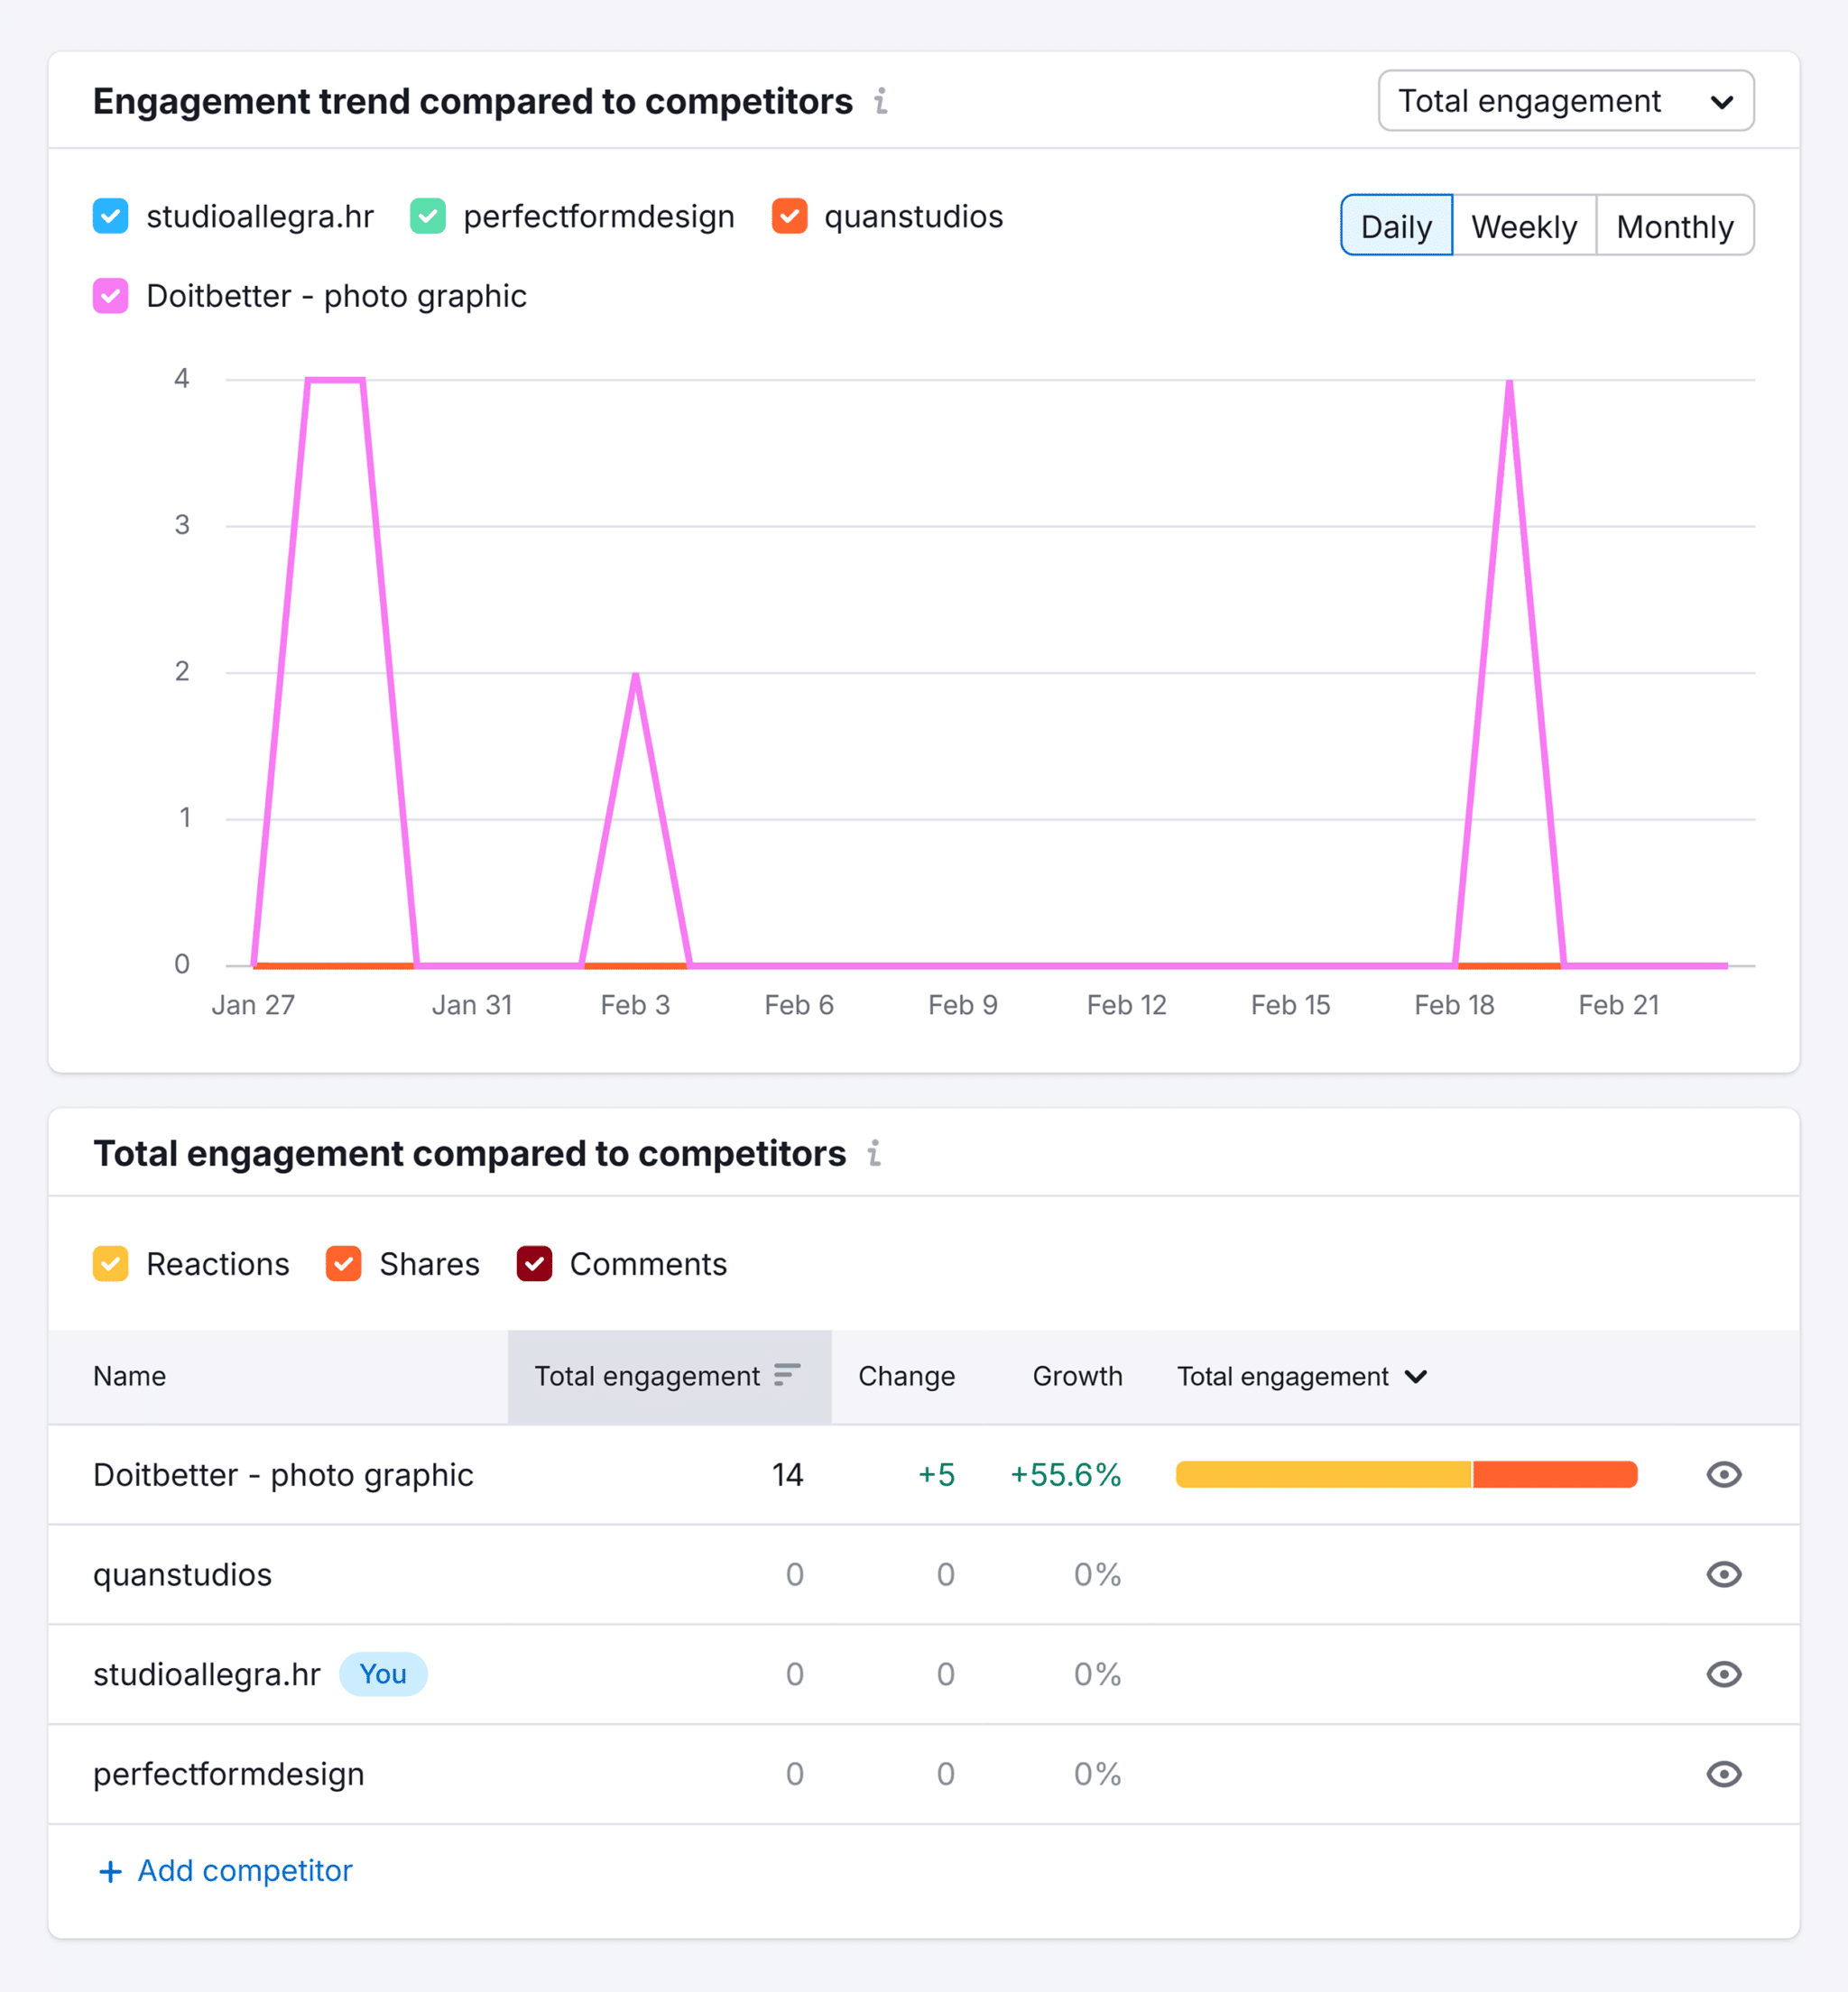Viewport: 1848px width, 1992px height.
Task: Click plus icon before Add competitor
Action: pos(110,1871)
